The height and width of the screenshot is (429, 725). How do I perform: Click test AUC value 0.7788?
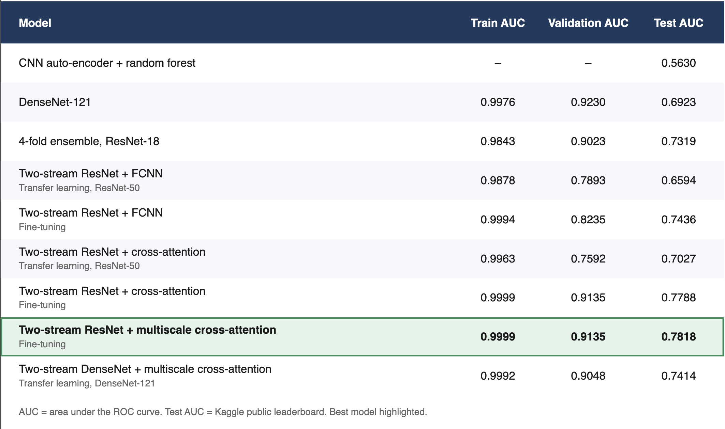pos(678,298)
